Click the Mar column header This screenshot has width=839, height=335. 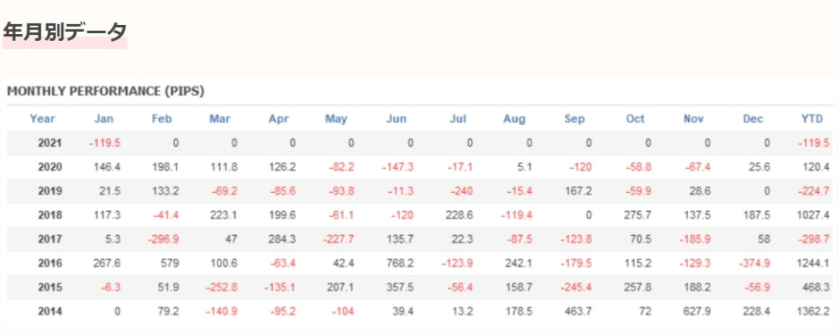pos(220,119)
